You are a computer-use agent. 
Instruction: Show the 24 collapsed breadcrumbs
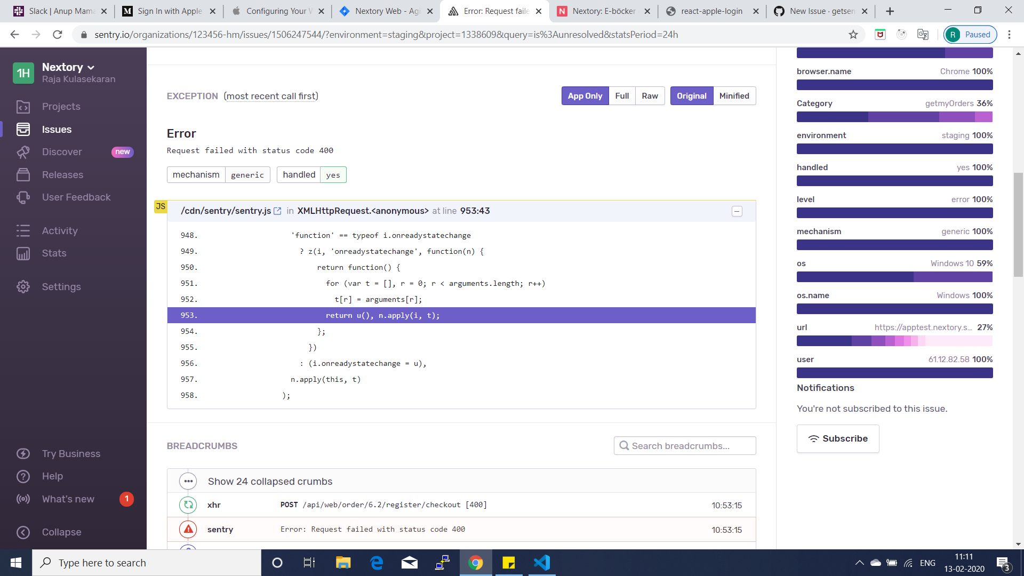(x=270, y=481)
